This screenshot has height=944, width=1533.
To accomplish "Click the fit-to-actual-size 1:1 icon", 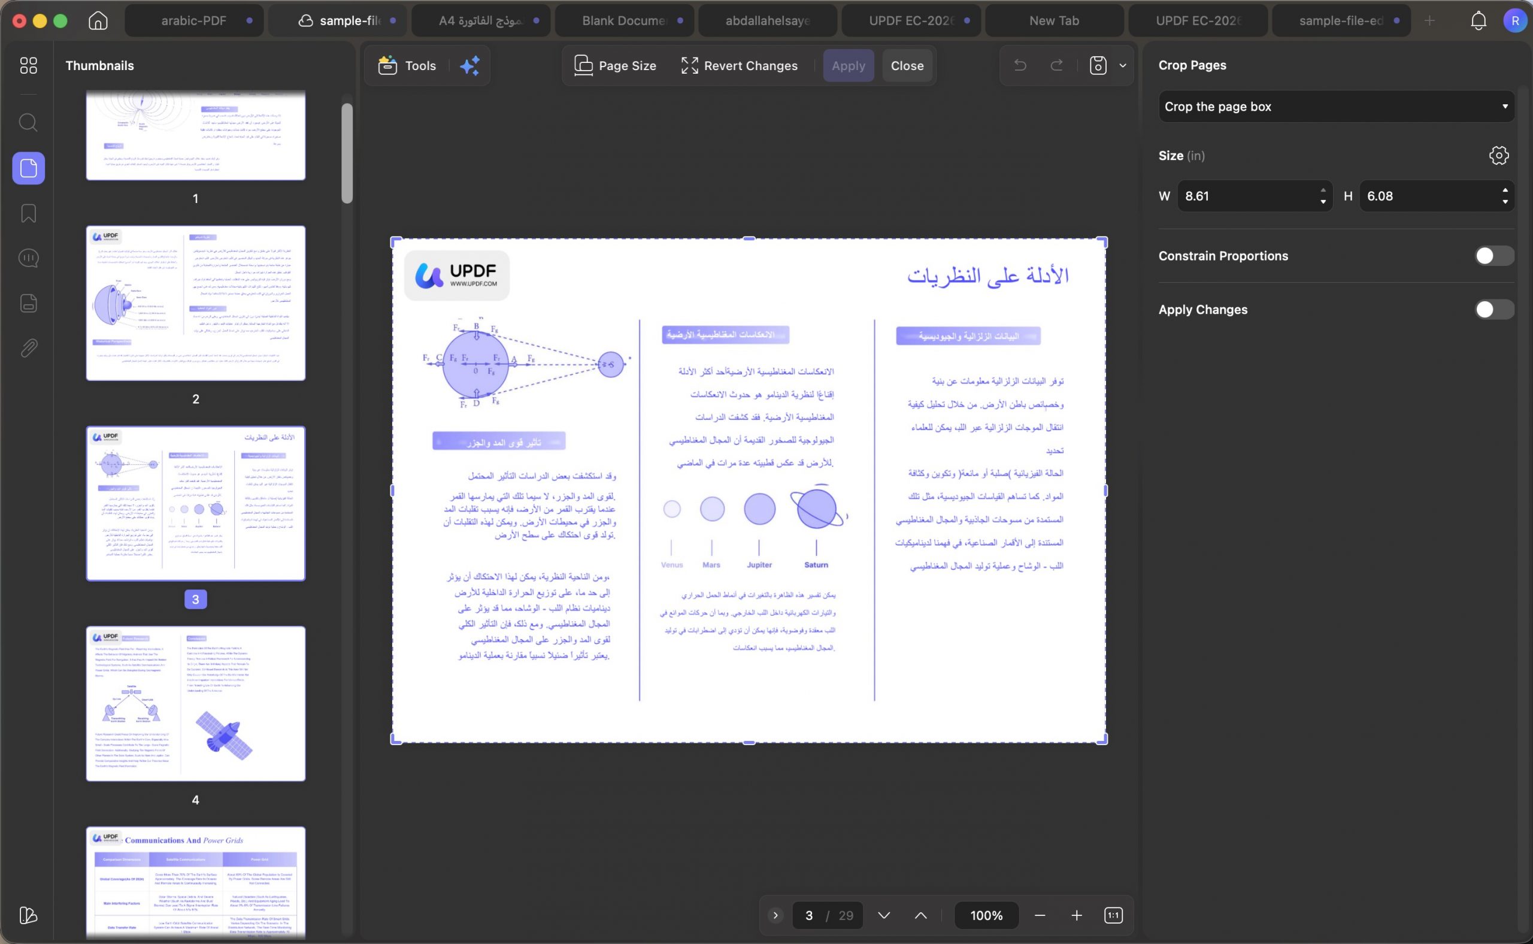I will 1114,915.
